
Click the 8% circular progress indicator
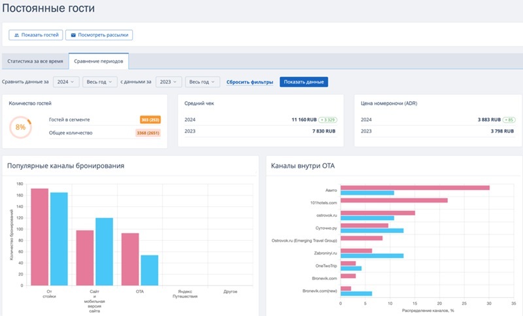click(x=20, y=127)
